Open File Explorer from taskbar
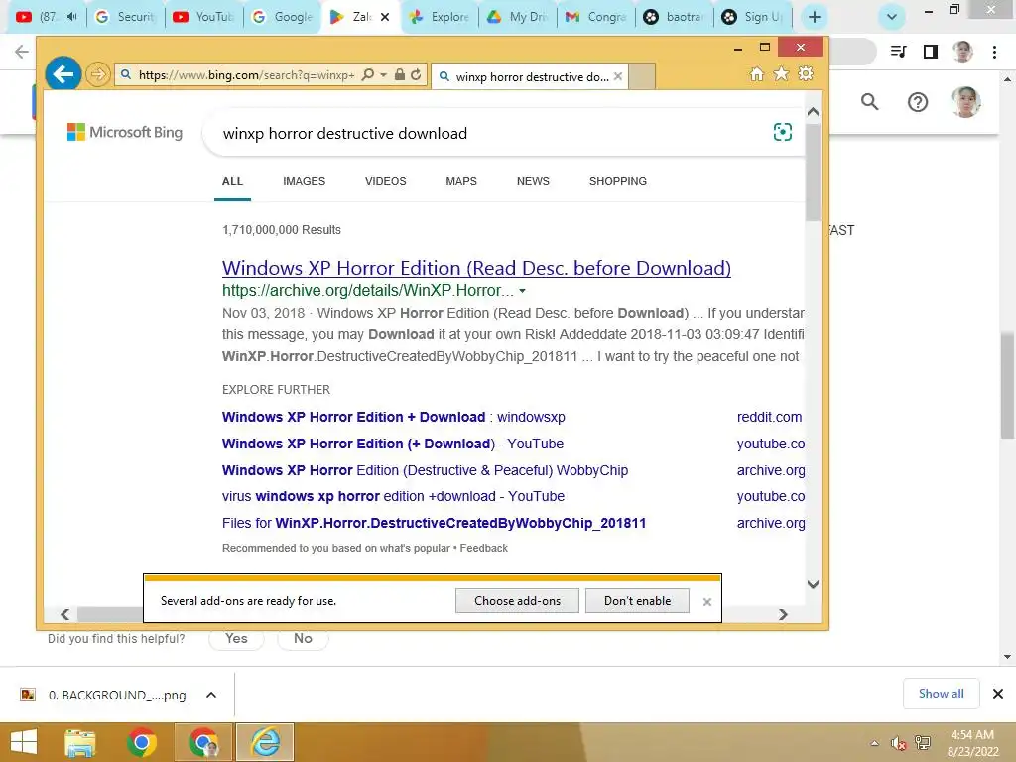The image size is (1016, 762). [80, 742]
